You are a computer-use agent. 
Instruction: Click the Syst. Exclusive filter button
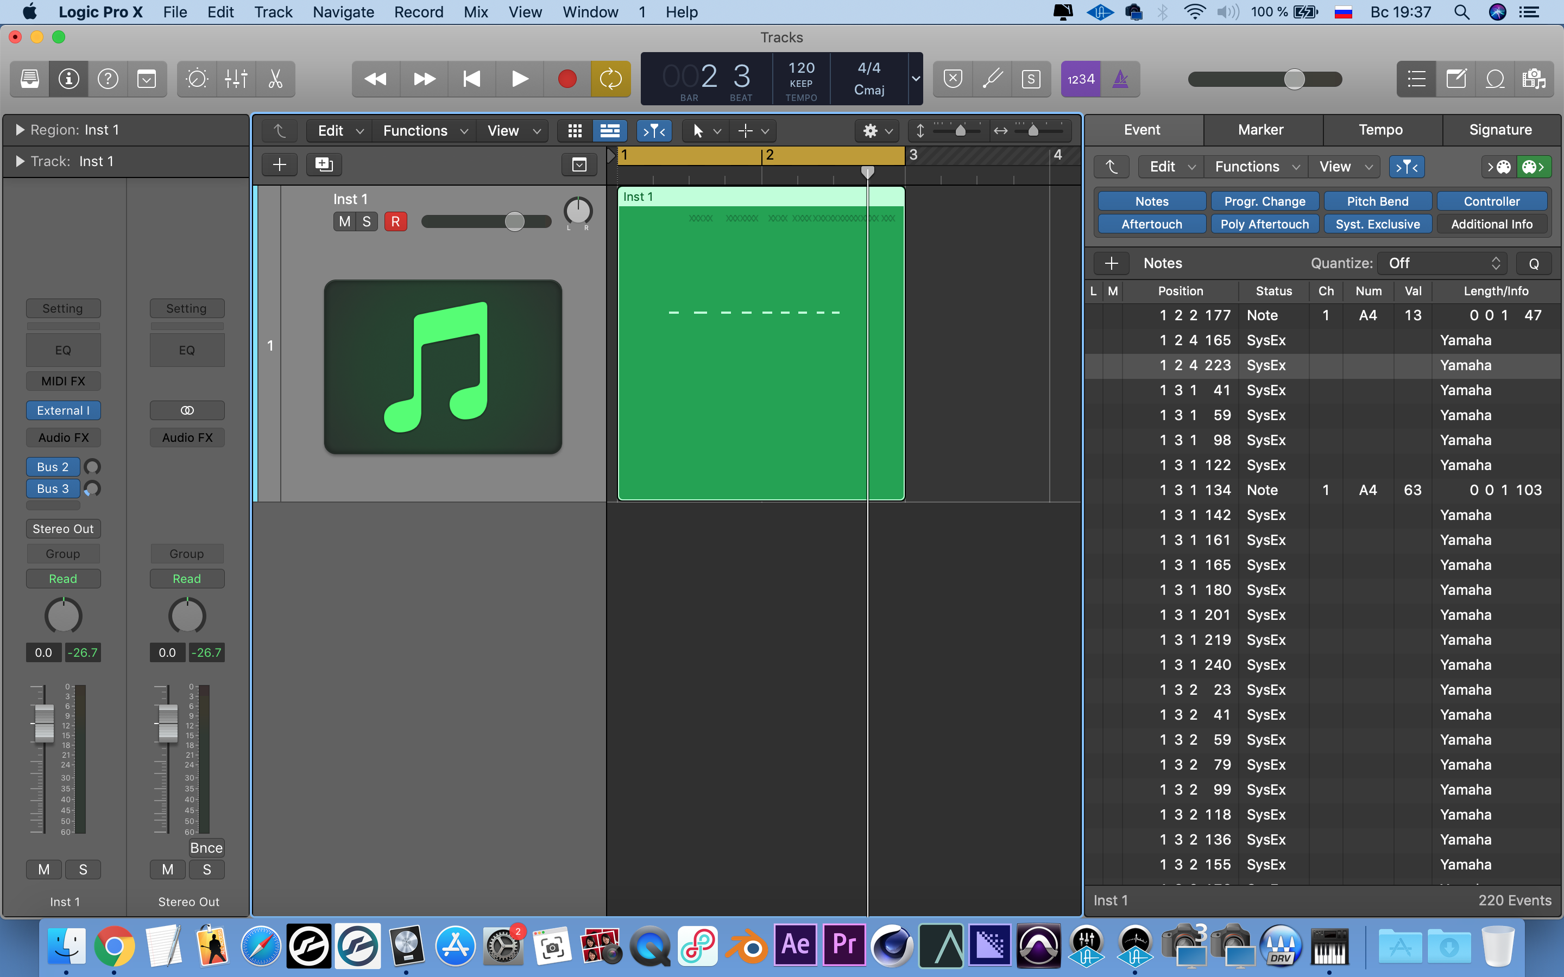[x=1377, y=224]
